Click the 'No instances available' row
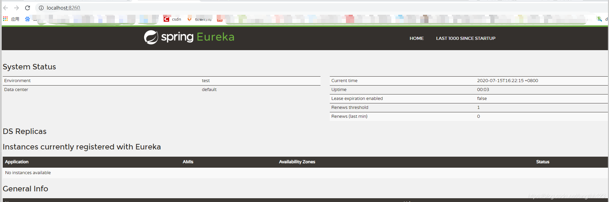The image size is (609, 202). [x=305, y=173]
